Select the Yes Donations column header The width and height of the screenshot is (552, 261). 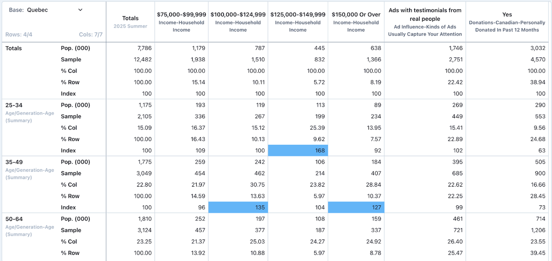507,22
